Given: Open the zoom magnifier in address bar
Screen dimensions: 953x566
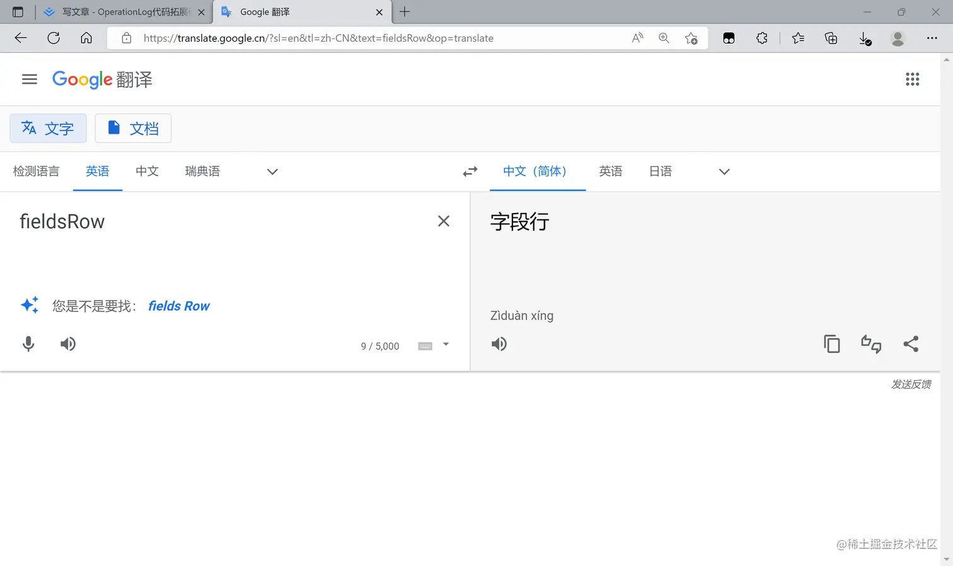Looking at the screenshot, I should pos(664,38).
